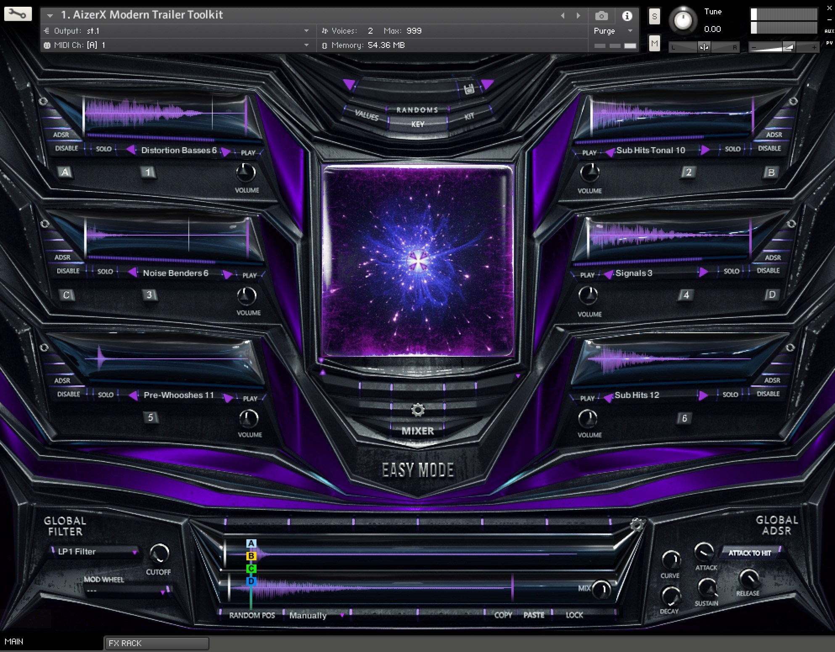Screen dimensions: 835x652
Task: Disable the Sub Hits Tonal 10 slot
Action: [x=769, y=148]
